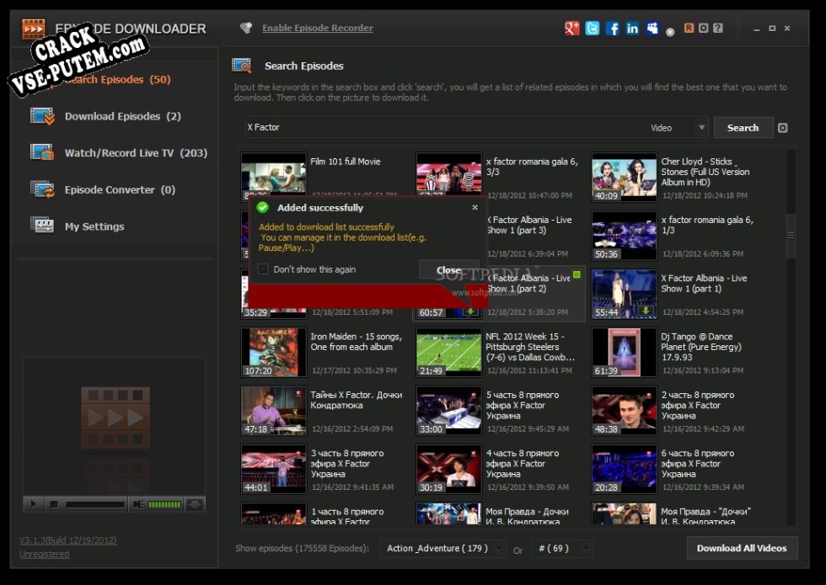Open the 33:00 5 часть thumbnail
Screen dimensions: 826x585
click(448, 411)
